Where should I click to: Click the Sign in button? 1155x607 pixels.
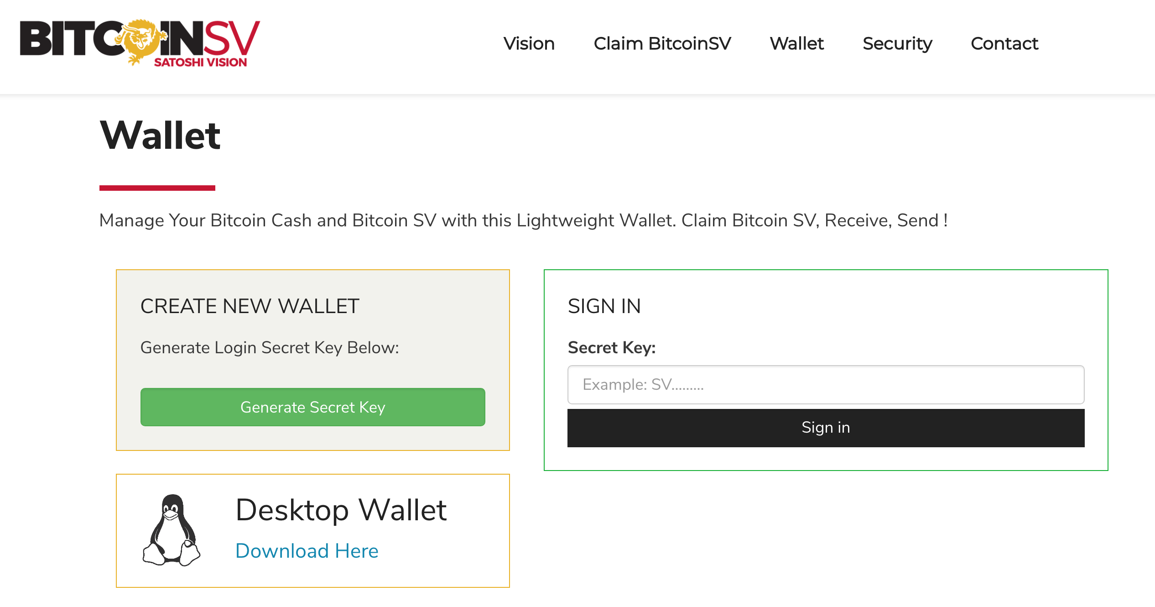tap(826, 427)
